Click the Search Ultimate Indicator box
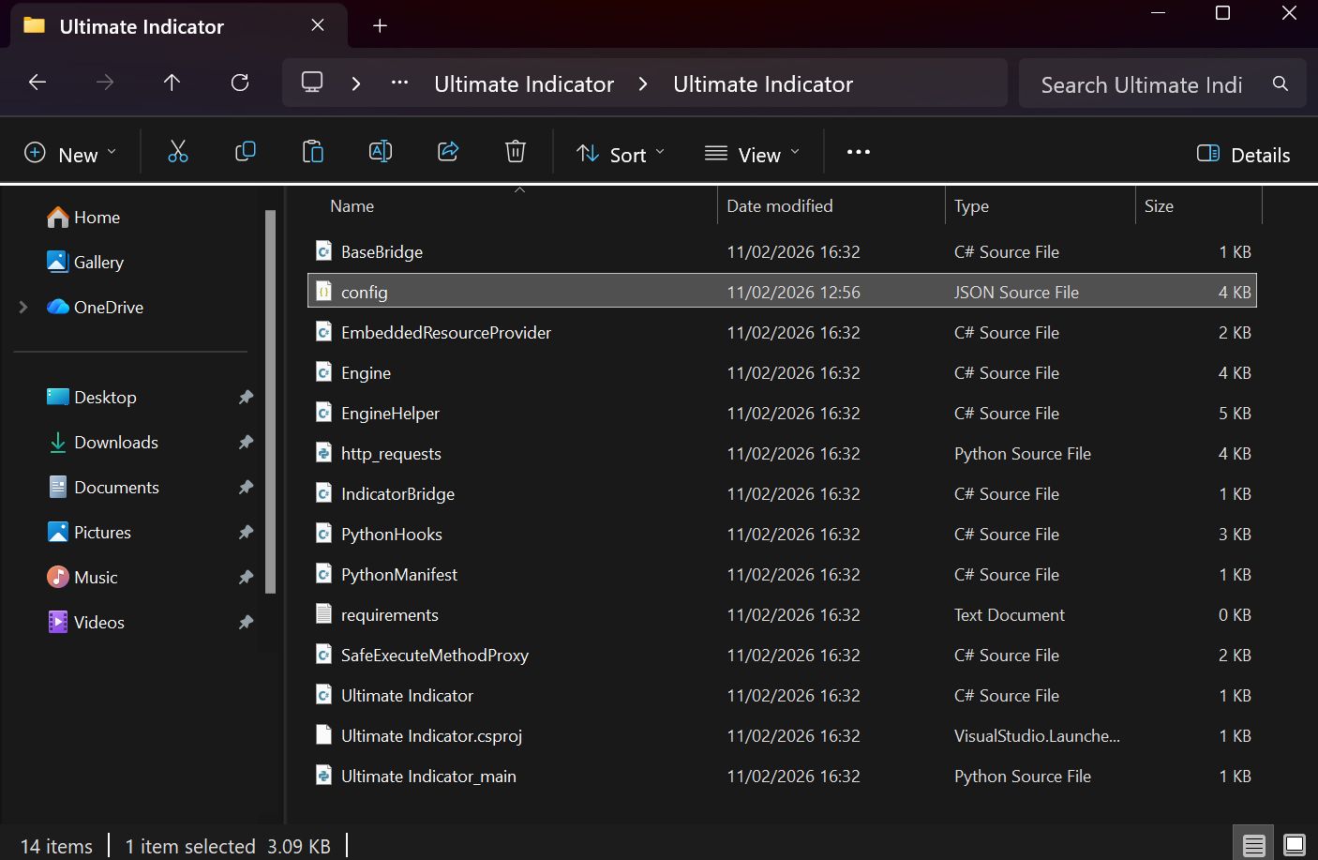Image resolution: width=1318 pixels, height=860 pixels. (1144, 85)
